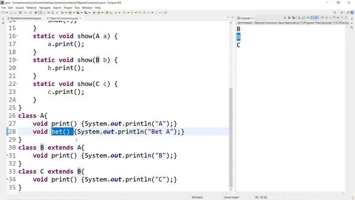Image resolution: width=355 pixels, height=200 pixels.
Task: Click the C line in console output
Action: click(x=239, y=45)
